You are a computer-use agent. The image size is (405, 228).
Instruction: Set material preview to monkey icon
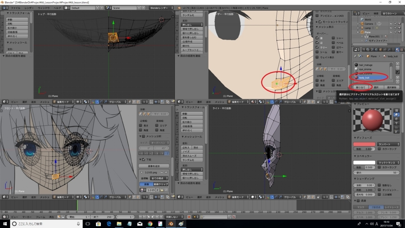pyautogui.click(x=396, y=123)
